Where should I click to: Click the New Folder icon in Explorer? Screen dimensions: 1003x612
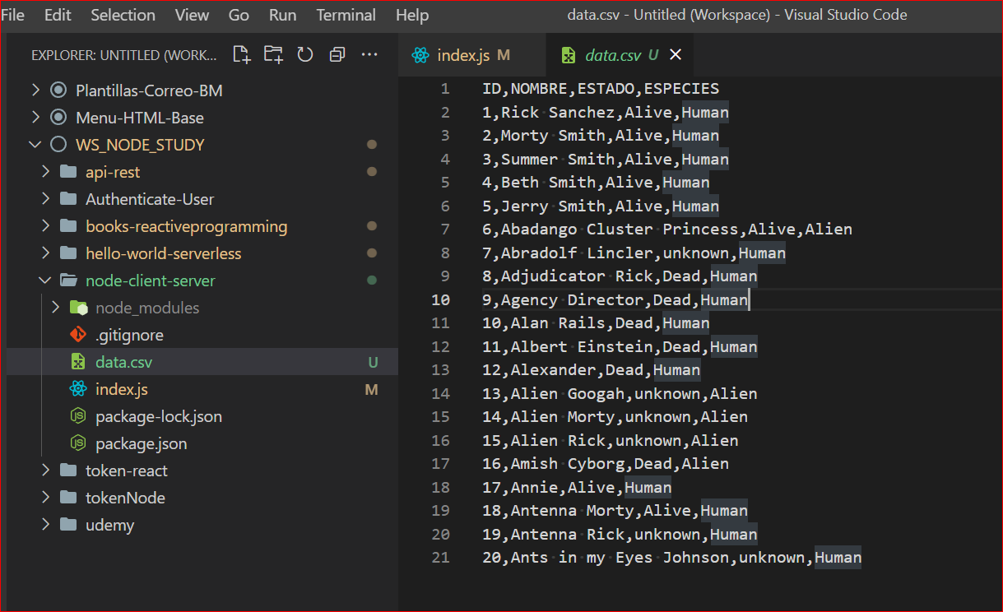tap(273, 54)
